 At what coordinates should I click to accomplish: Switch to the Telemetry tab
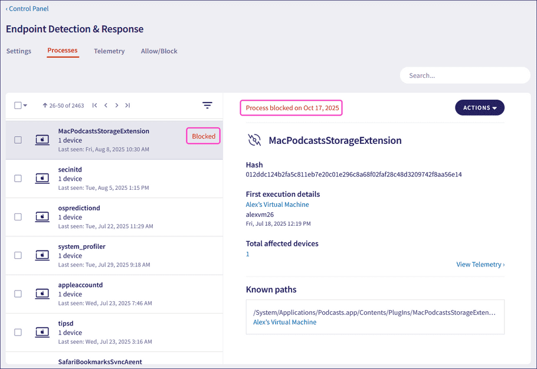[x=109, y=51]
